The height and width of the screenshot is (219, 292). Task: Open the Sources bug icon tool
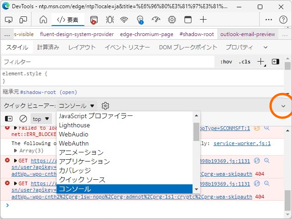pyautogui.click(x=109, y=20)
